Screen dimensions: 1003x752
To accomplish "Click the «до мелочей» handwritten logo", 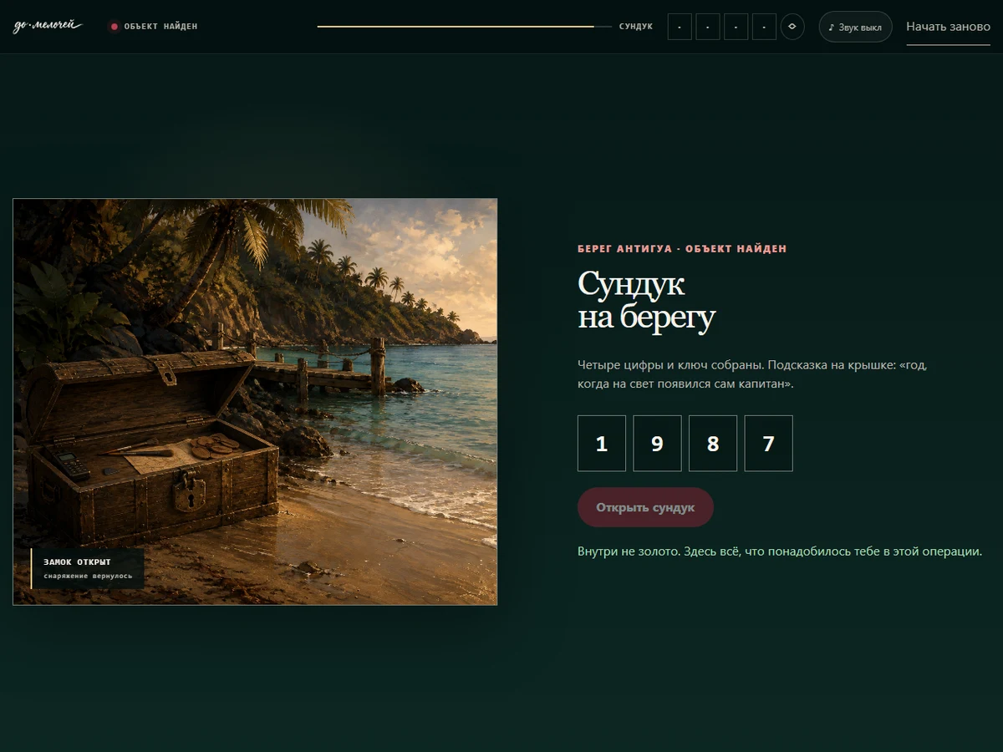I will [48, 26].
